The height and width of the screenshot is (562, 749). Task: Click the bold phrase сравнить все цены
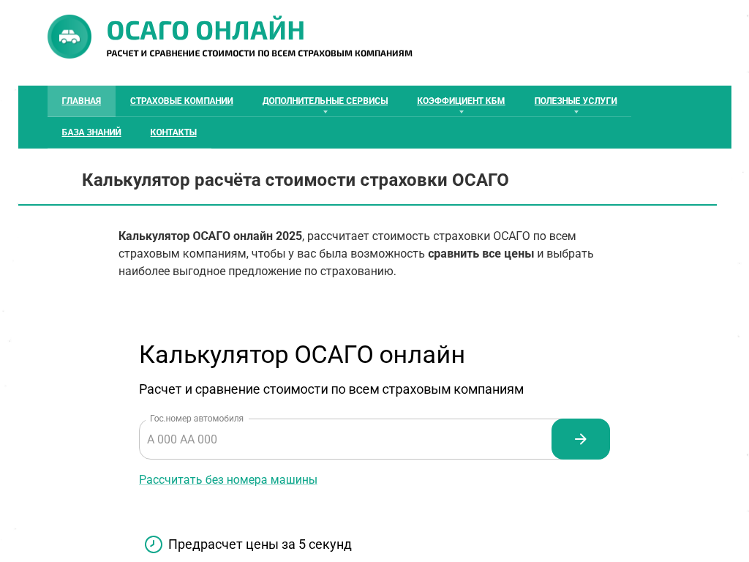[x=481, y=254]
